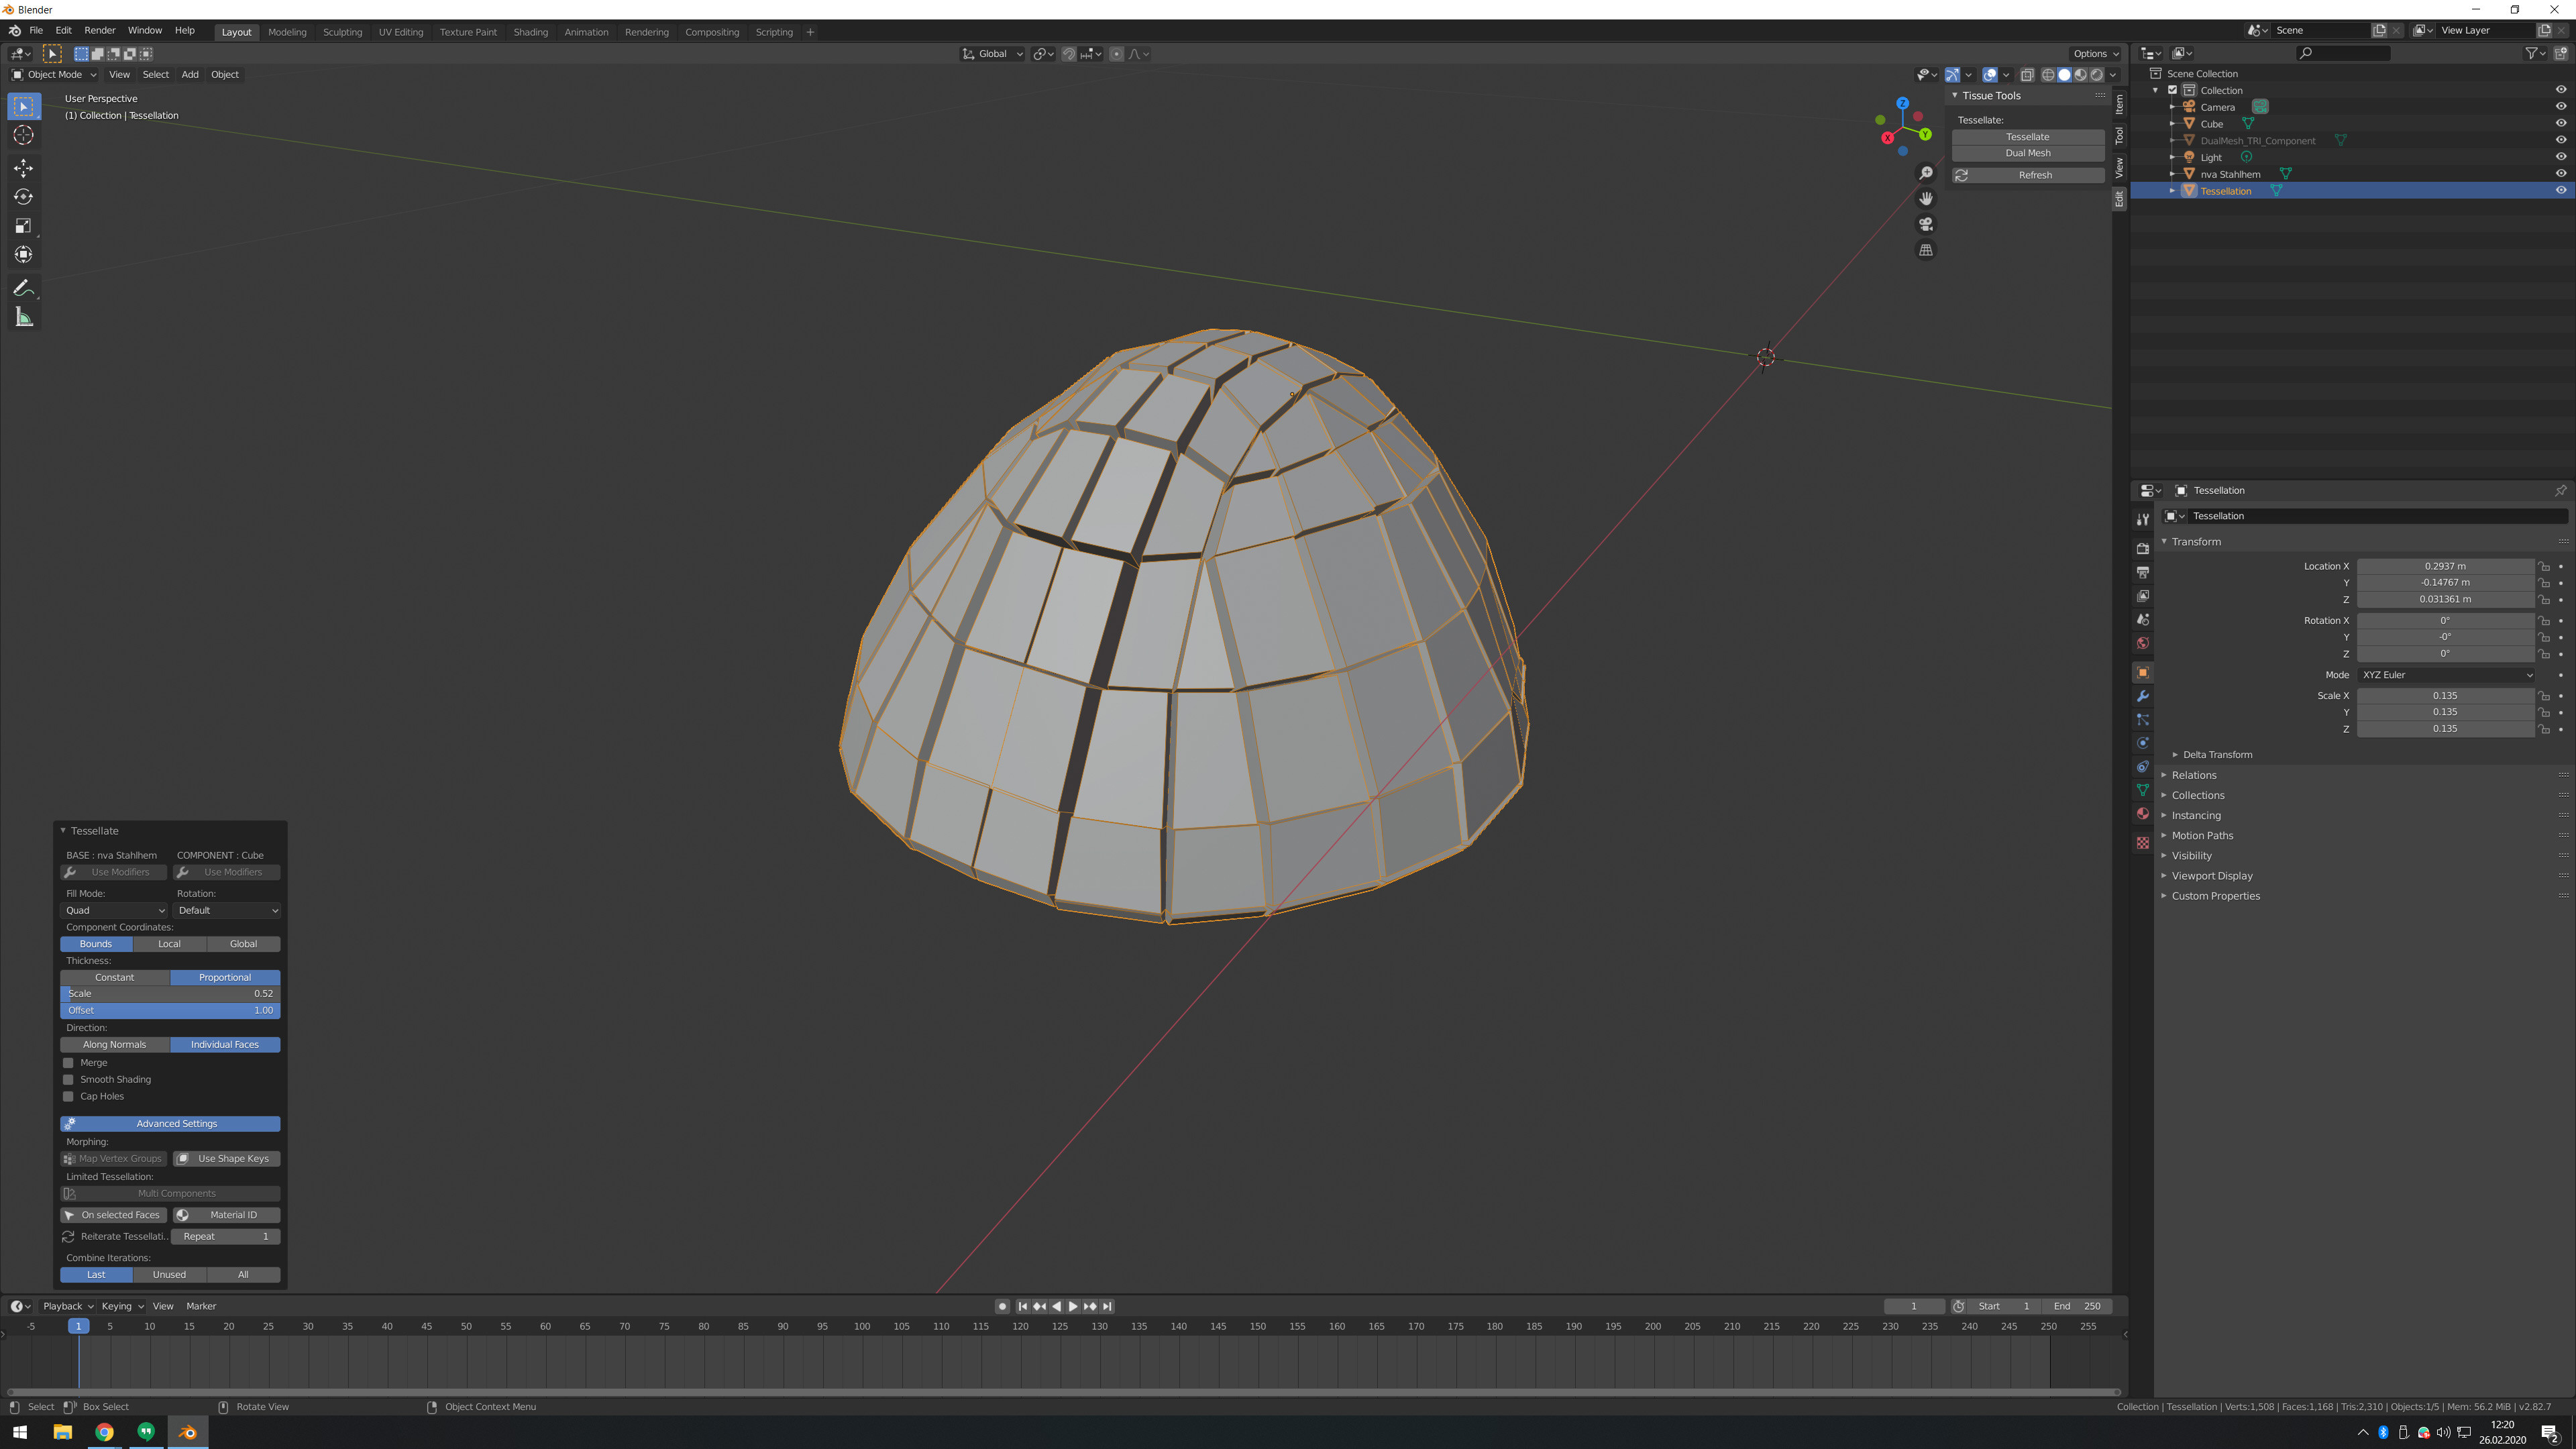Select the Scale tool
Screen dimensions: 2576x1449
pos(23,226)
